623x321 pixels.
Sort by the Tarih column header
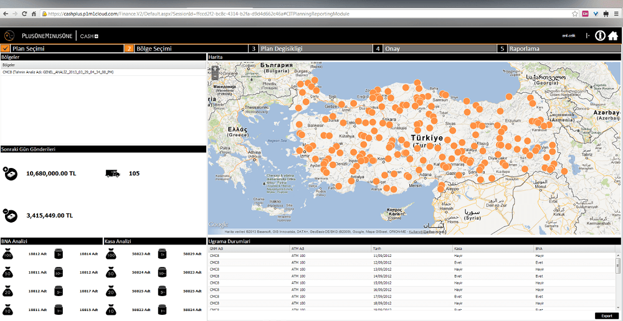click(378, 249)
